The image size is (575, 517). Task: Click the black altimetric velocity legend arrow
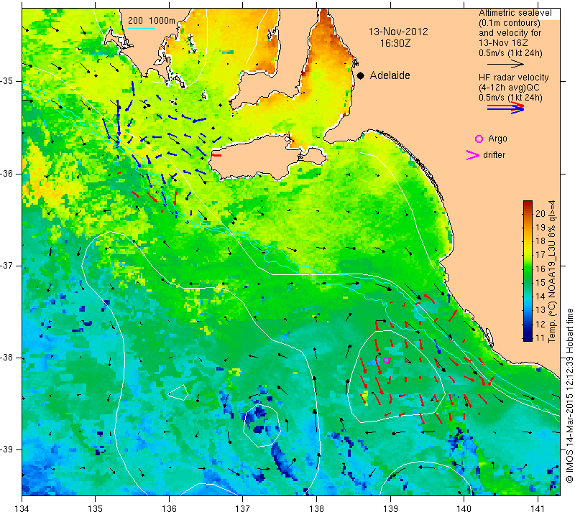tap(506, 64)
